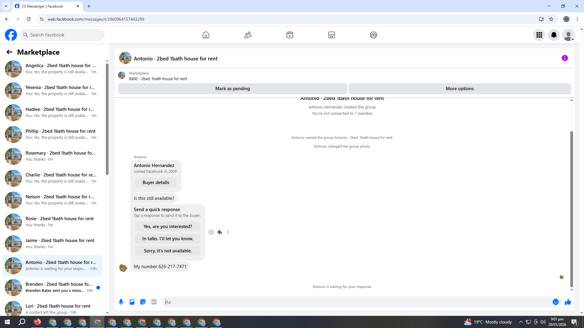Click the Search Facebook field
Viewport: 584px width, 328px height.
coord(62,35)
